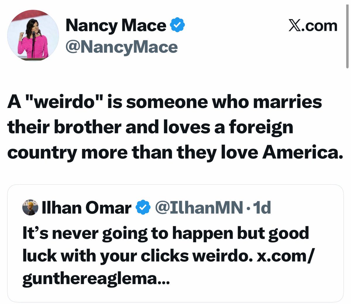Click the X logo in the top right
351x304 pixels.
tap(294, 26)
